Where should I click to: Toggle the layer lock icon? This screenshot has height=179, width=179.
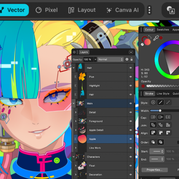click(131, 59)
